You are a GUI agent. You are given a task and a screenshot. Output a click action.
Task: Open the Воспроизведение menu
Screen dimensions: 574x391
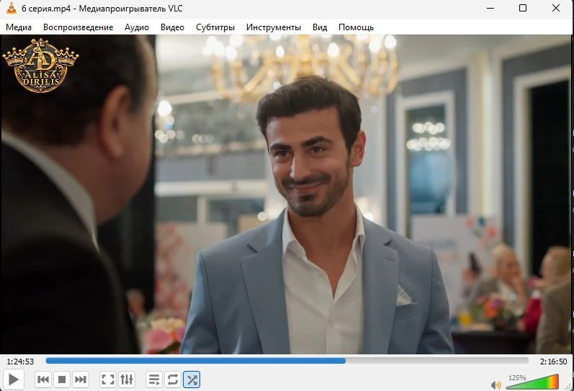[78, 27]
